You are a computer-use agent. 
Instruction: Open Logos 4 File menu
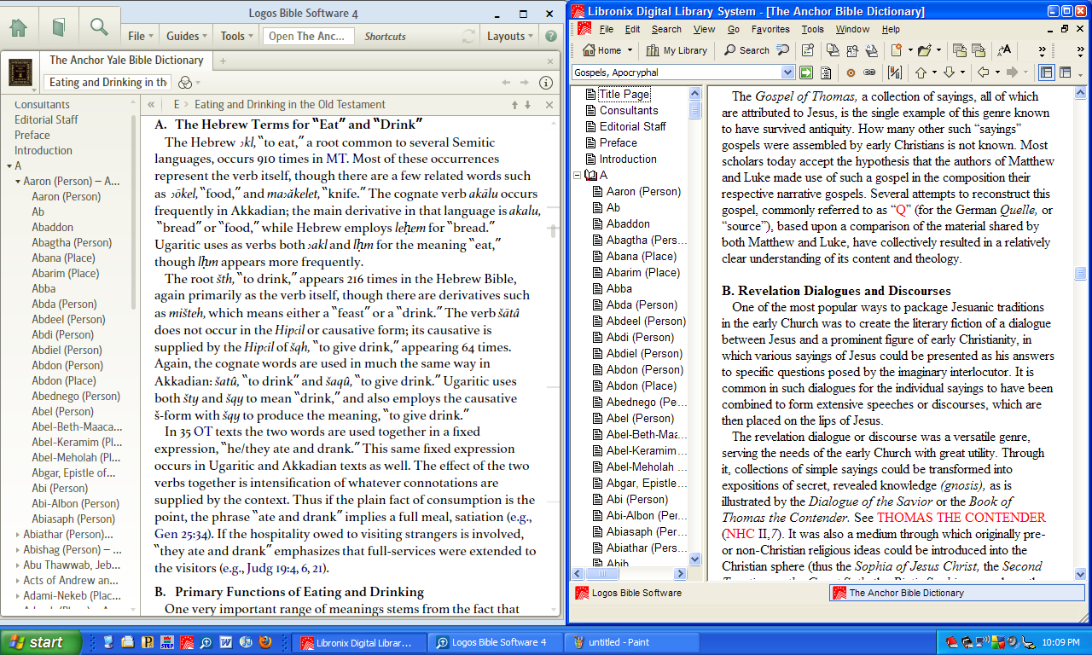[x=140, y=36]
